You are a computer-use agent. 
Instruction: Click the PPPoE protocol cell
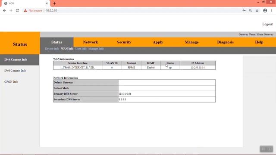(x=131, y=68)
